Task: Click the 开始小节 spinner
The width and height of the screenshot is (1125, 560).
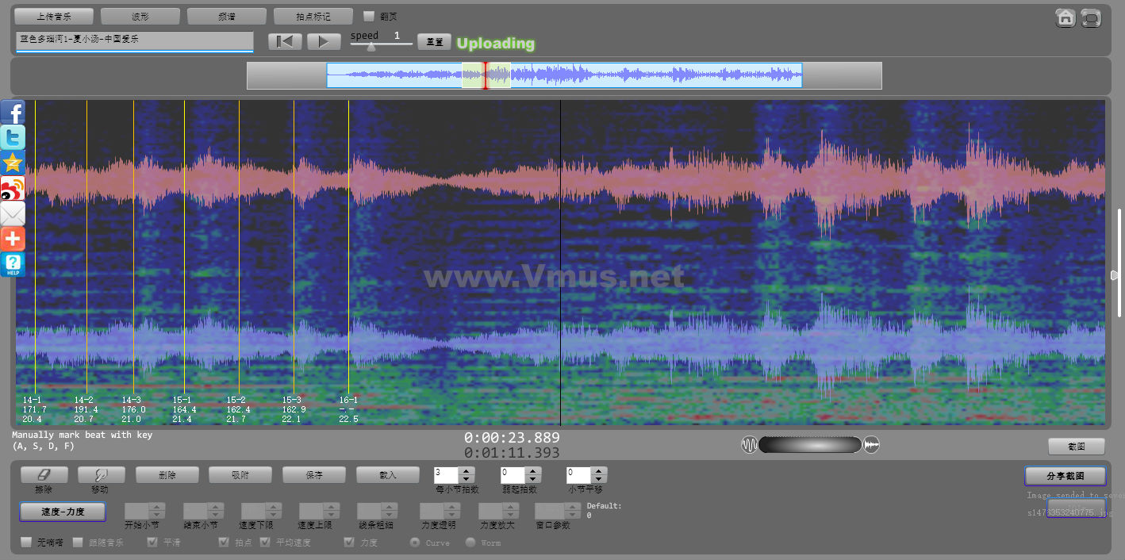Action: pos(145,511)
